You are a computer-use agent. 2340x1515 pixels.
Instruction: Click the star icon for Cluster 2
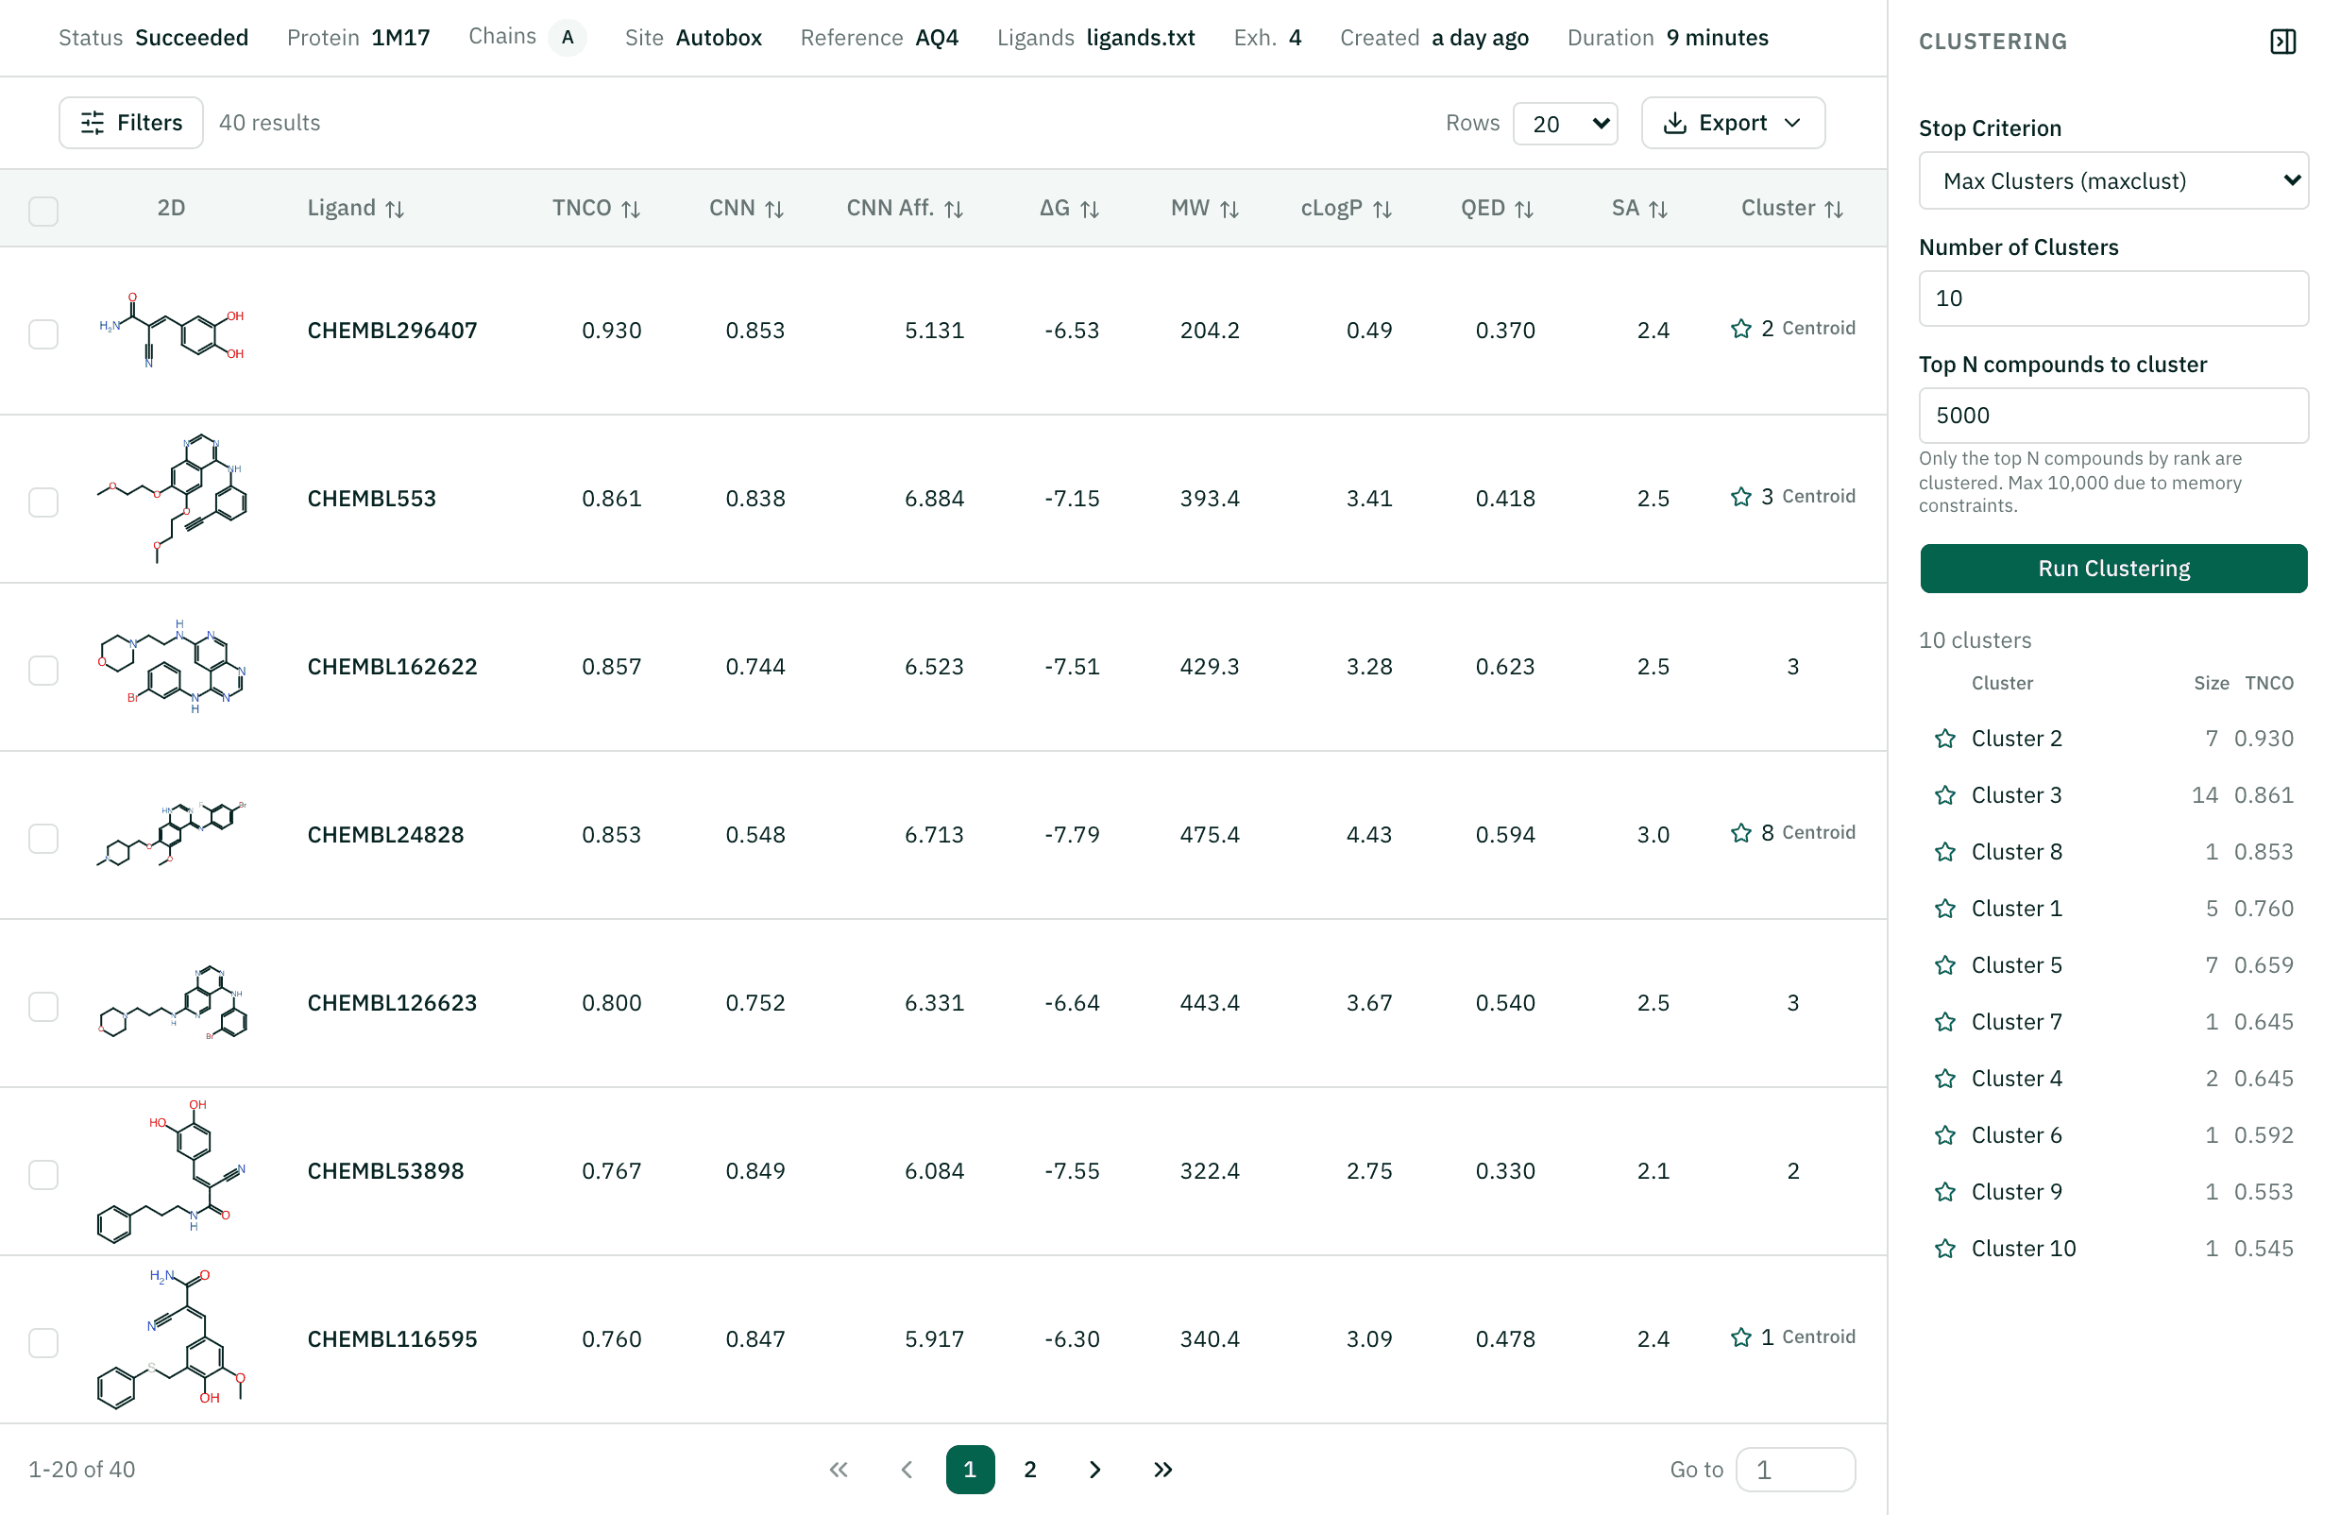[x=1944, y=739]
